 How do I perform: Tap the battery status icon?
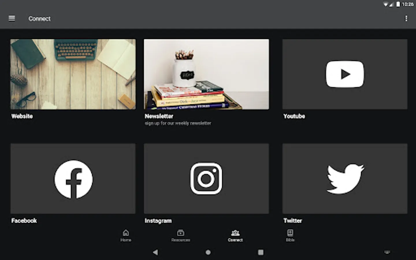pos(398,4)
